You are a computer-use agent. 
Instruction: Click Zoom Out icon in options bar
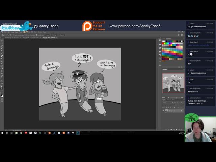click(x=10, y=35)
